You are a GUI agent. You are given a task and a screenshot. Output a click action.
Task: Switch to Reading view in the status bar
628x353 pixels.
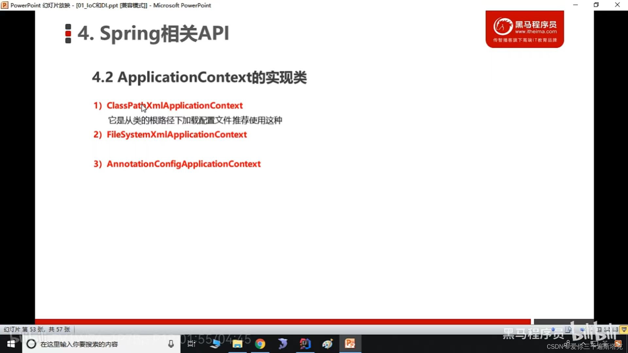point(615,330)
